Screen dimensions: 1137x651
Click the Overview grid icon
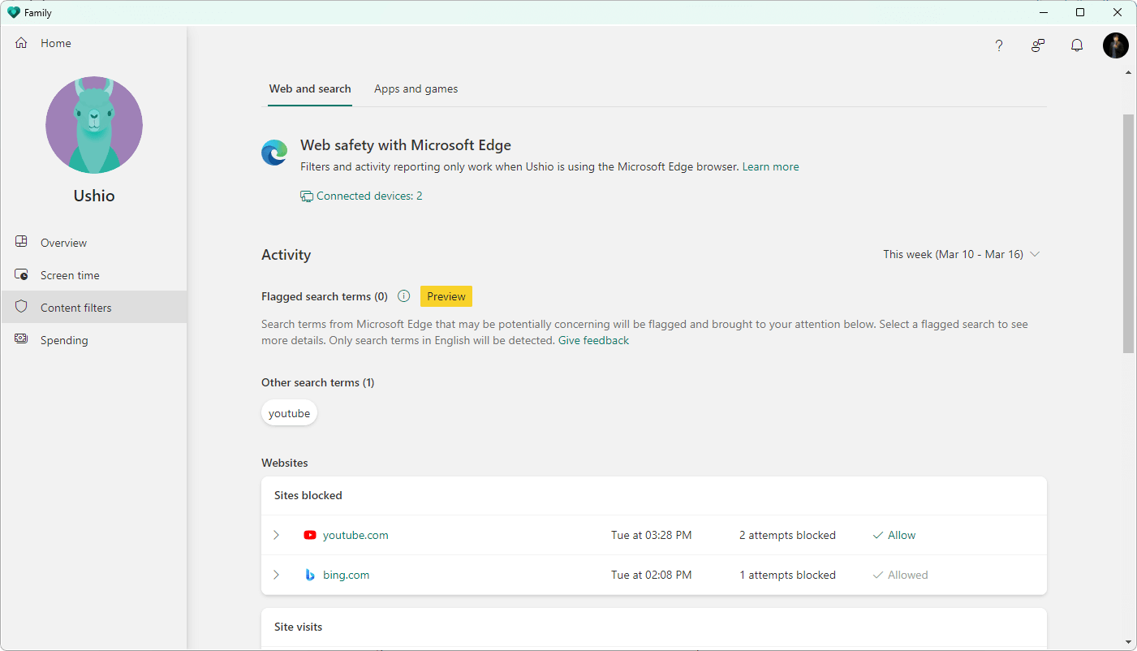[22, 242]
